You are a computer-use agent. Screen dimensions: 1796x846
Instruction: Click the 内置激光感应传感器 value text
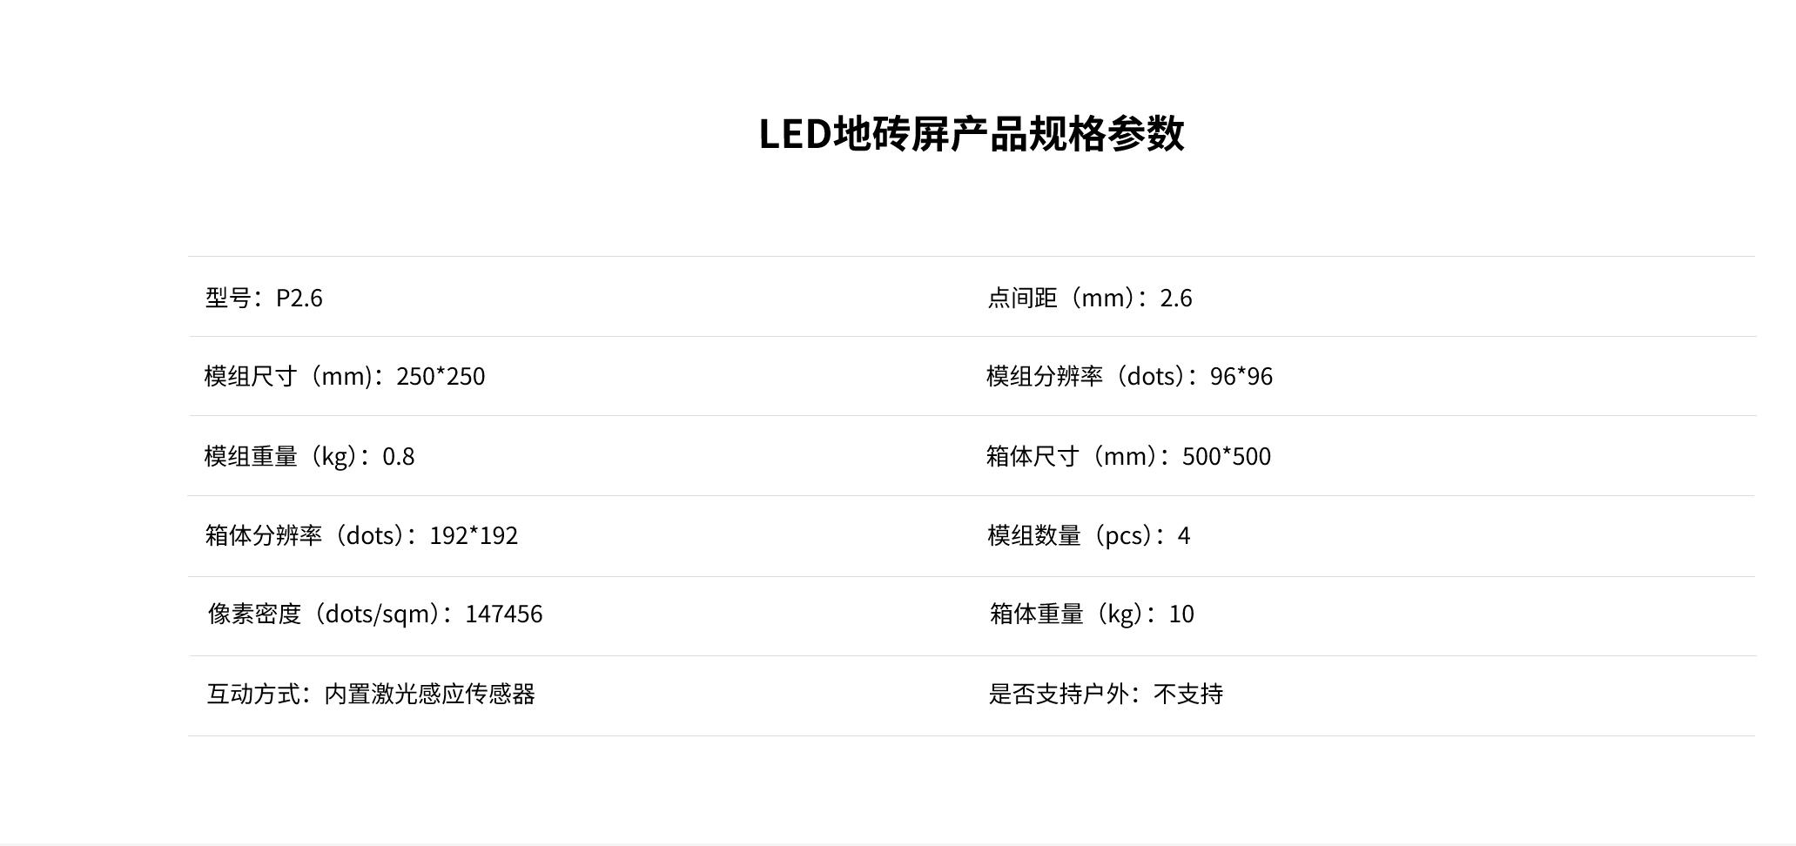pyautogui.click(x=429, y=694)
